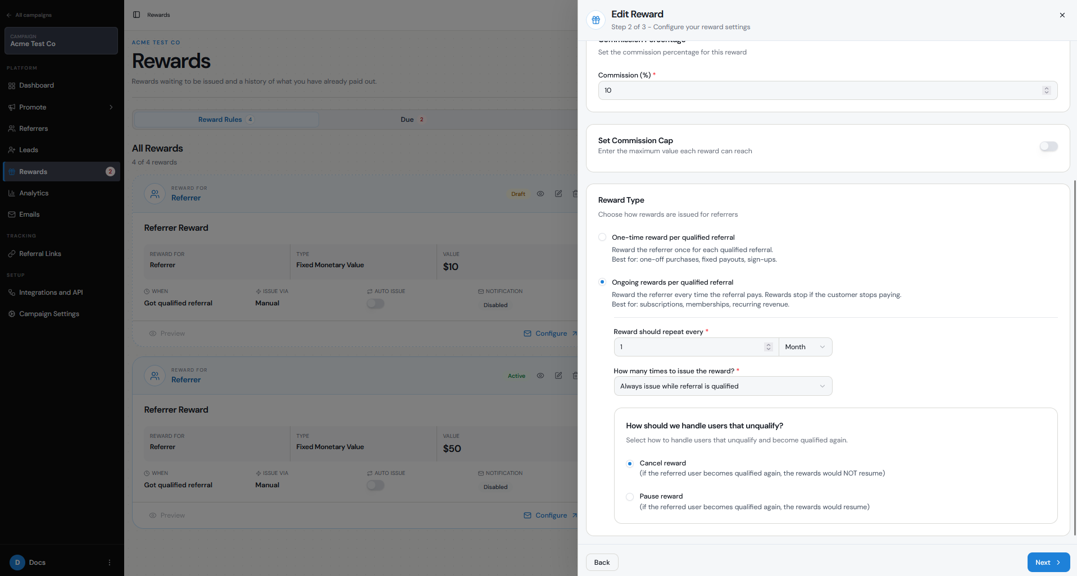The width and height of the screenshot is (1077, 576).
Task: View the Draft referrer reward eye icon
Action: point(540,194)
